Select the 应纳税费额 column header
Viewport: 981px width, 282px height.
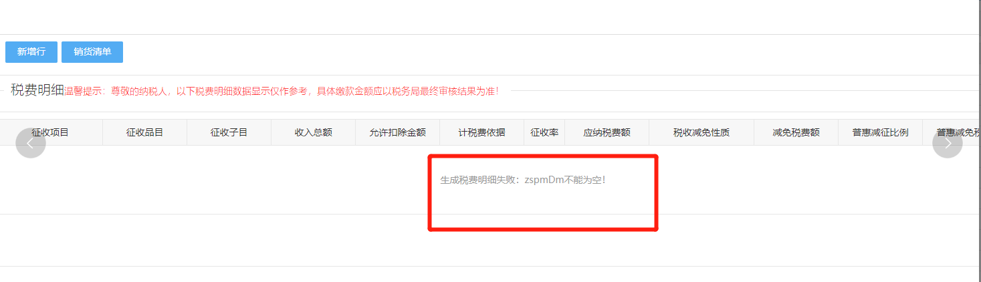(607, 132)
